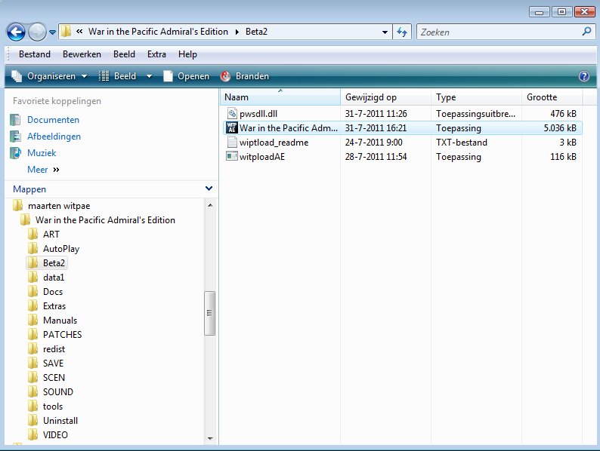Collapse the Mappen folders pane
This screenshot has width=600, height=451.
[x=209, y=189]
